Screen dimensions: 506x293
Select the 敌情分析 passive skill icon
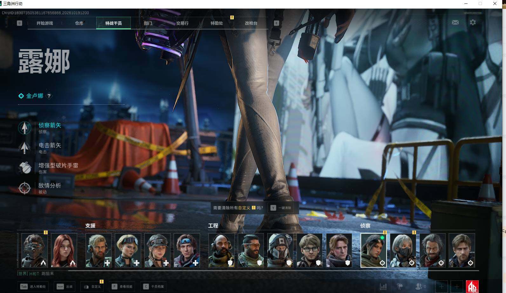[x=25, y=188]
